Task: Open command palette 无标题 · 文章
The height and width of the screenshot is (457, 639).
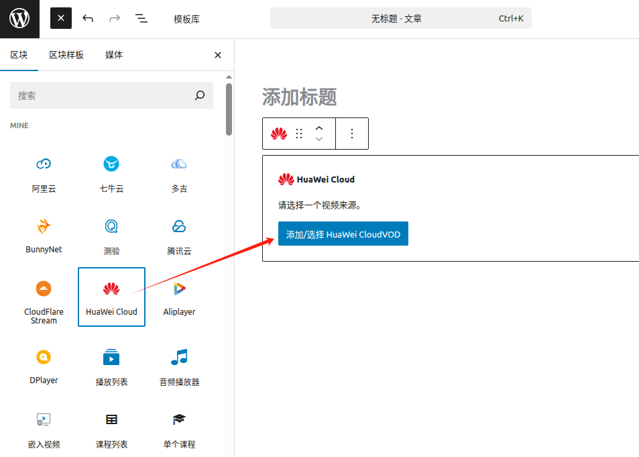Action: click(400, 18)
